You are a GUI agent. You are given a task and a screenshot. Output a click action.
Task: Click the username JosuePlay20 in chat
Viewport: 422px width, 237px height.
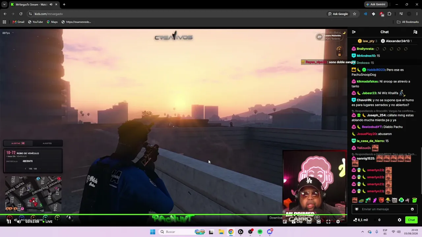pos(366,134)
